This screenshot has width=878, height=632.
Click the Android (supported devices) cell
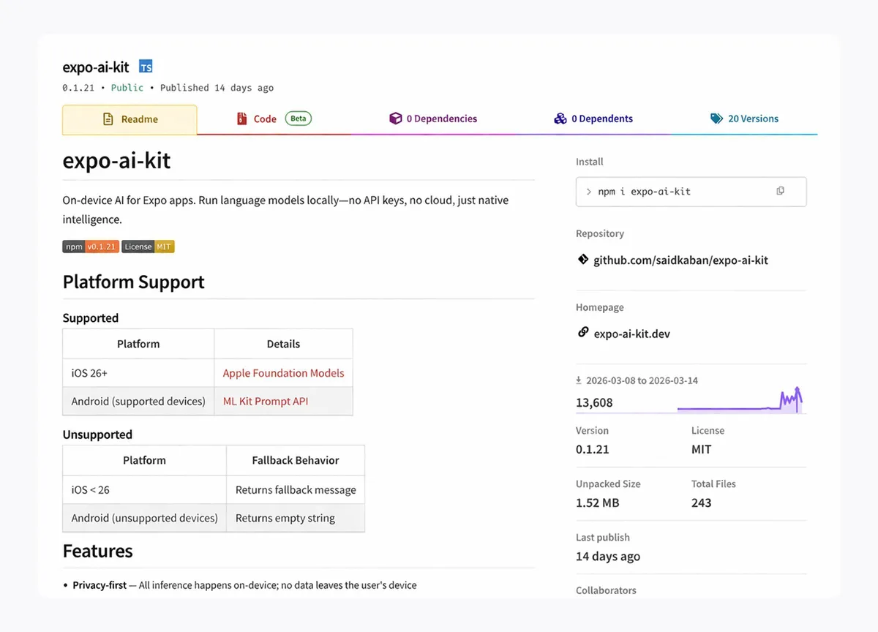point(138,402)
